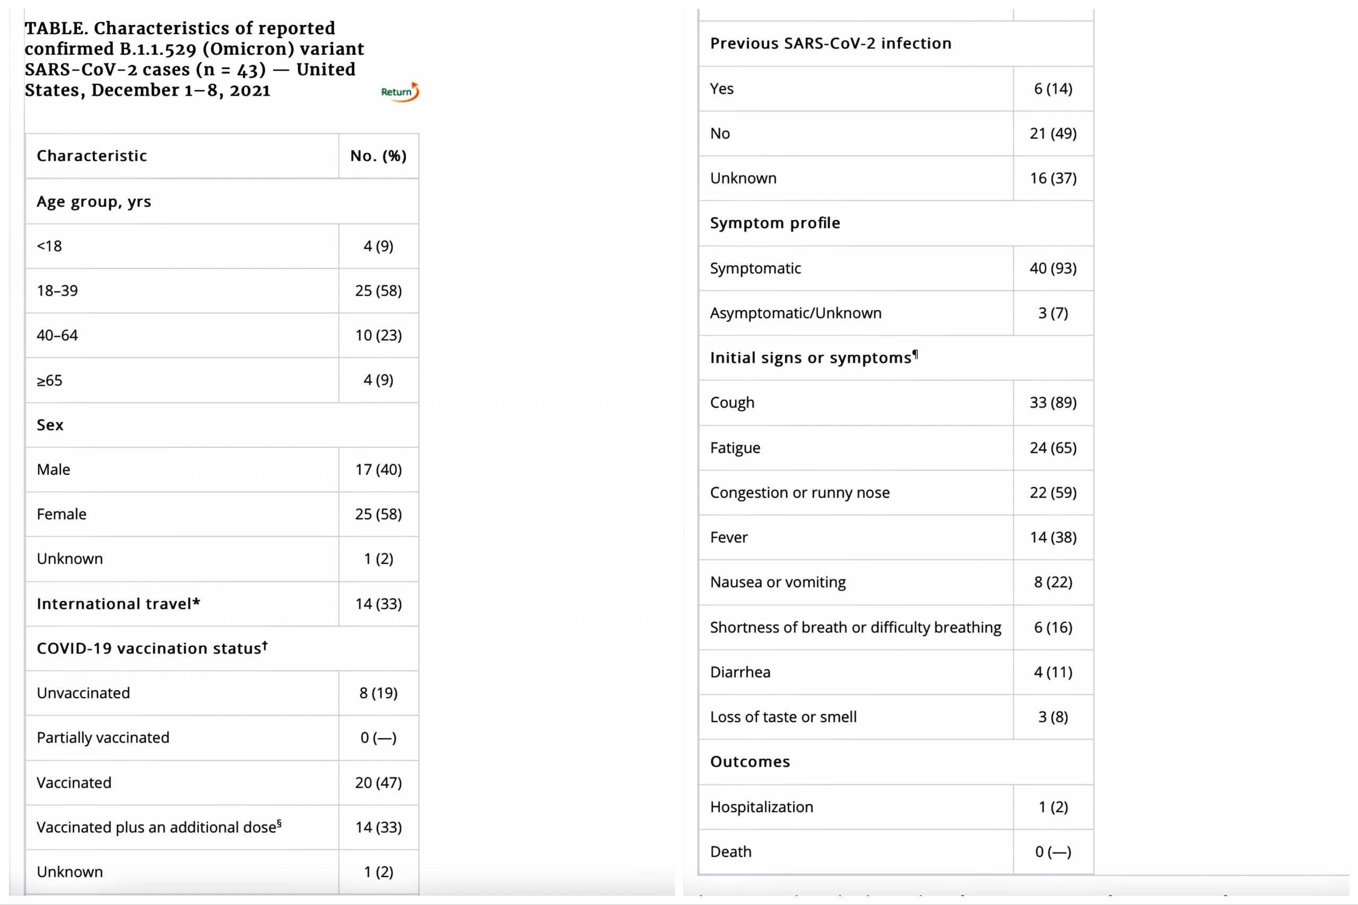The image size is (1358, 905).
Task: Select the Characteristic column header
Action: [x=92, y=156]
